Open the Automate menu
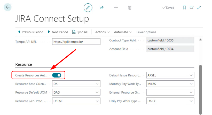This screenshot has width=212, height=115. coord(123,32)
